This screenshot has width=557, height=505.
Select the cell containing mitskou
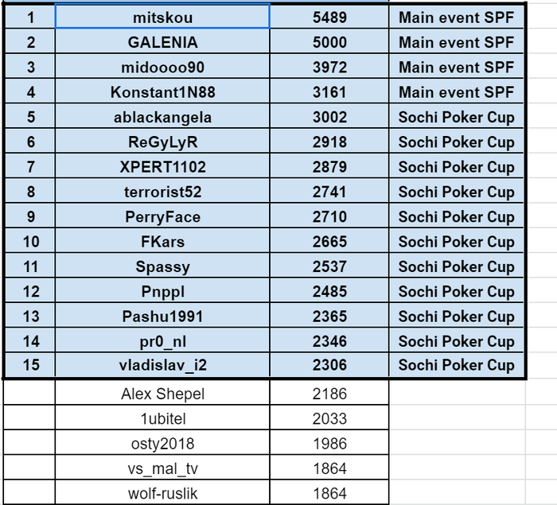[162, 17]
